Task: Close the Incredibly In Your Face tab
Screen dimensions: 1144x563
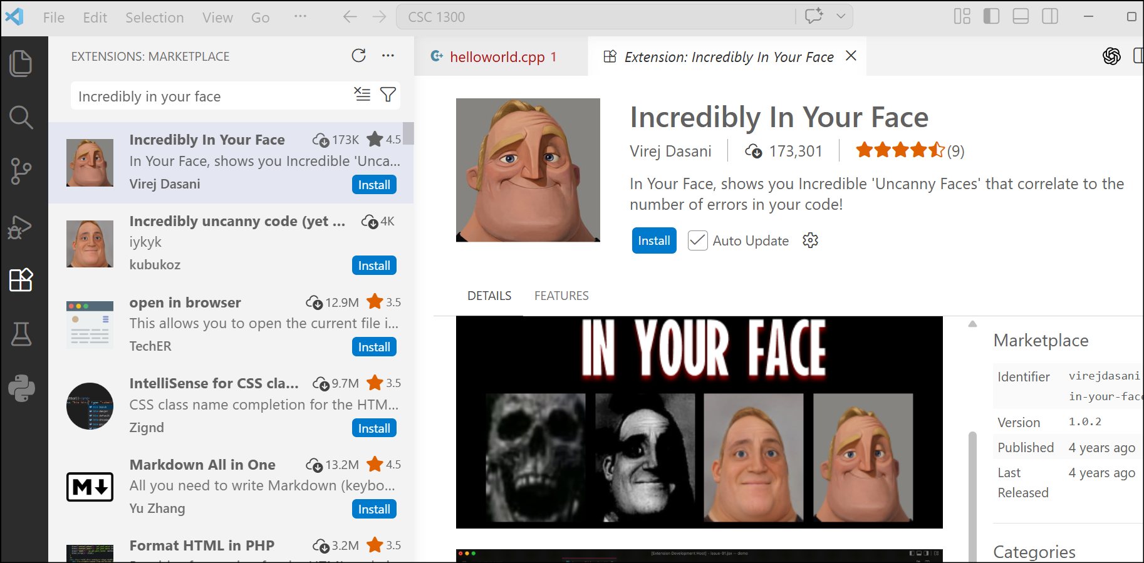Action: [x=851, y=56]
